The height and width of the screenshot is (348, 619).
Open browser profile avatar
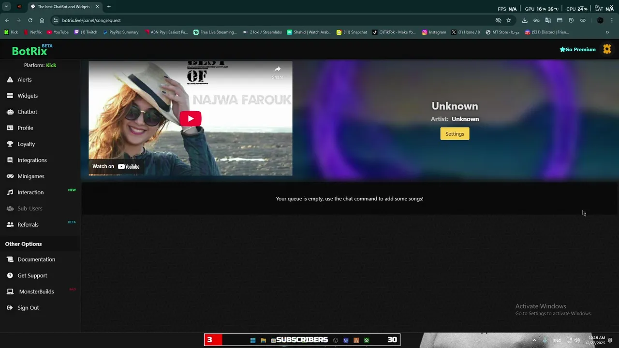(600, 20)
